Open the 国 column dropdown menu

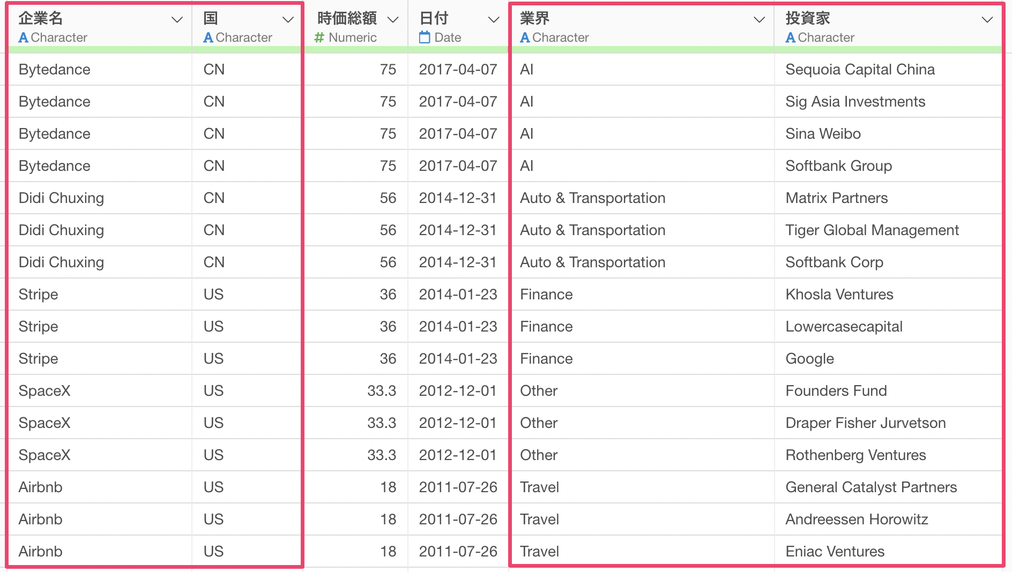coord(288,20)
